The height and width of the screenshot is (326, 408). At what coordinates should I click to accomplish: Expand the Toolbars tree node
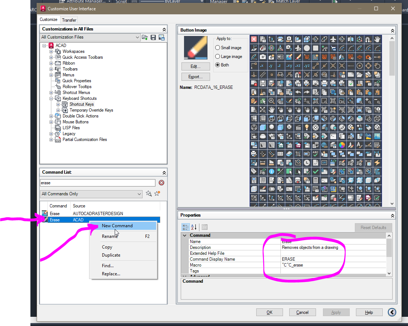51,69
